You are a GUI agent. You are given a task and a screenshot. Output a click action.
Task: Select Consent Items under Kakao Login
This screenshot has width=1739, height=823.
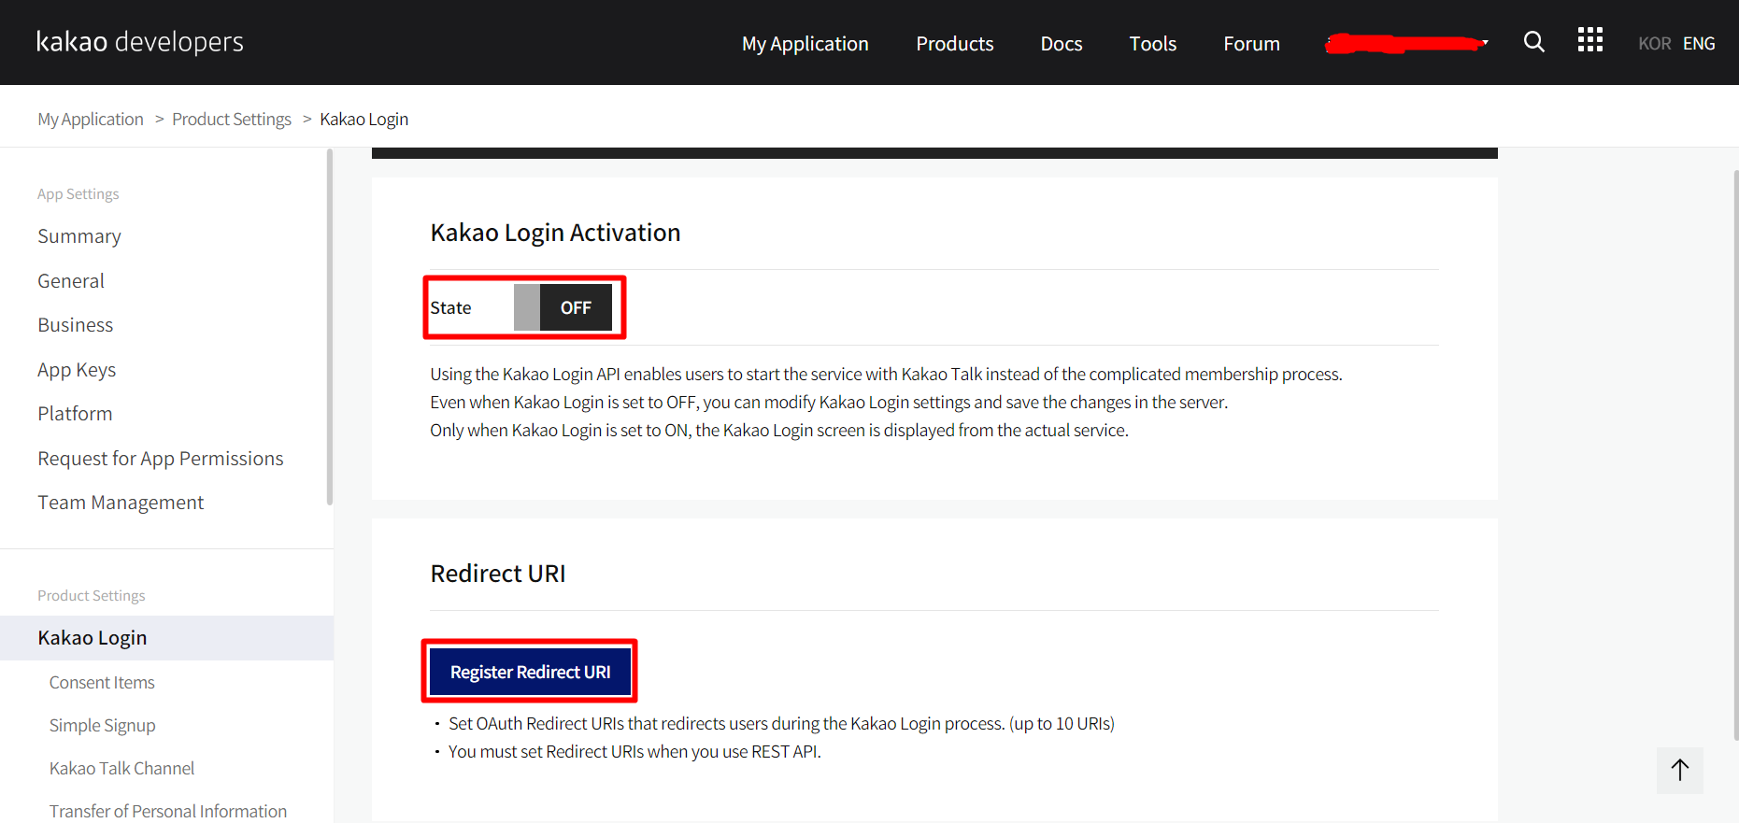102,683
